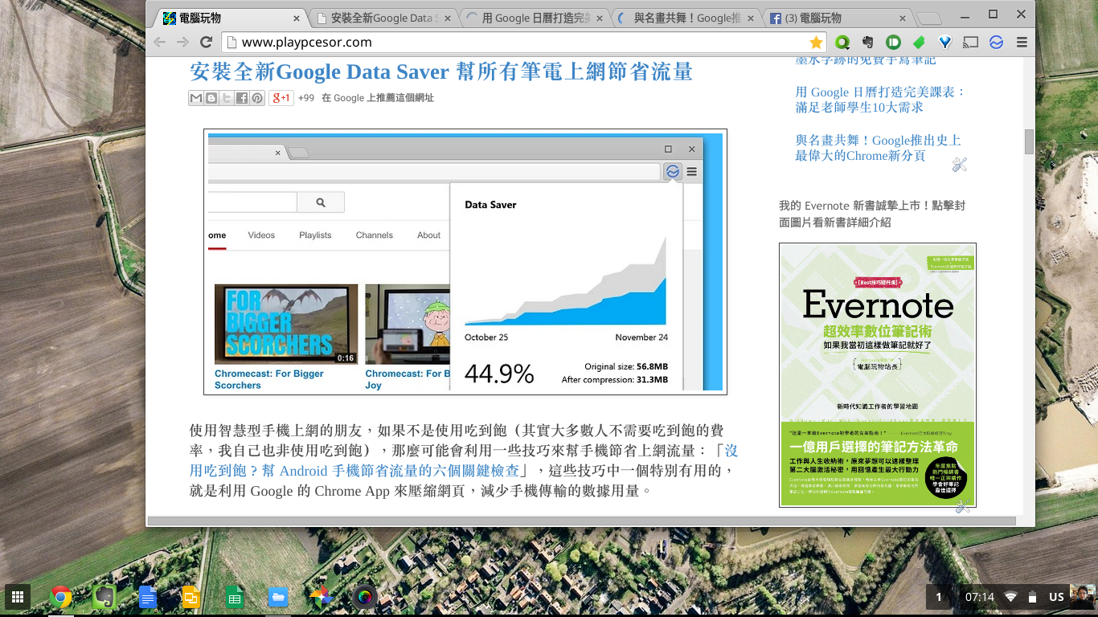Screen dimensions: 1098x617
Task: Click the clock showing 07:14
Action: (980, 597)
